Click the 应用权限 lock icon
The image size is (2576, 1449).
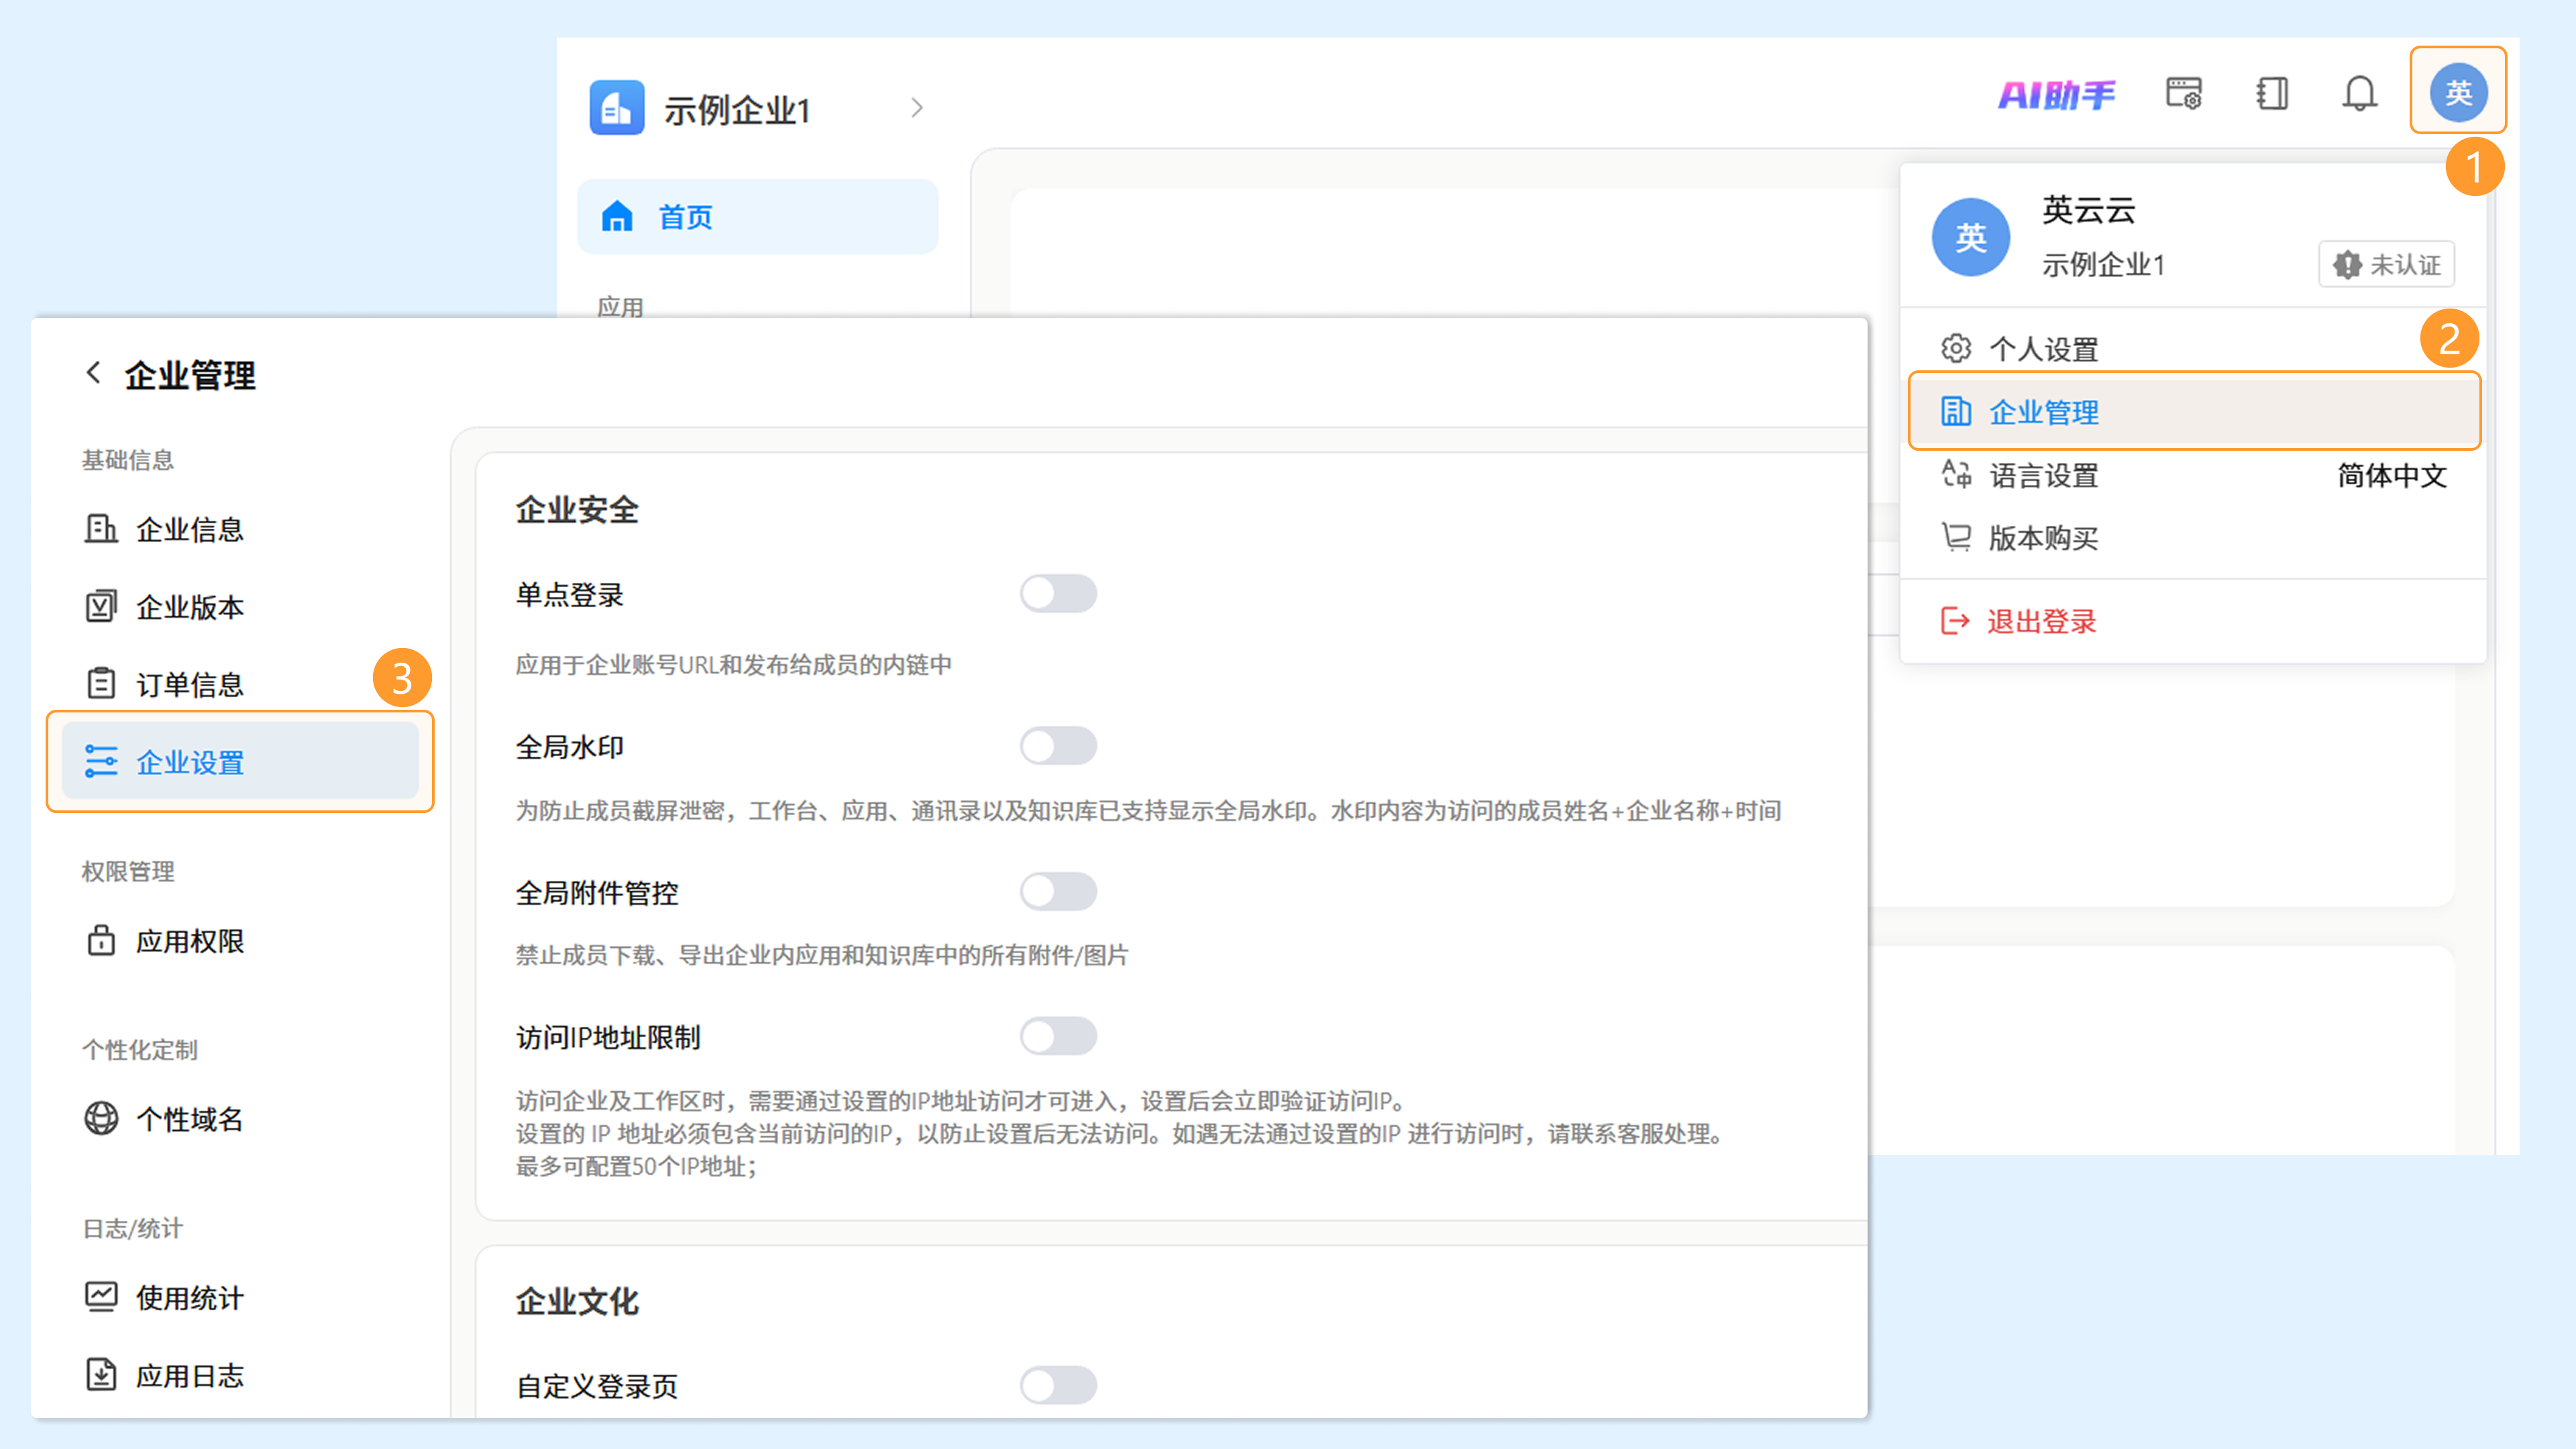click(100, 941)
